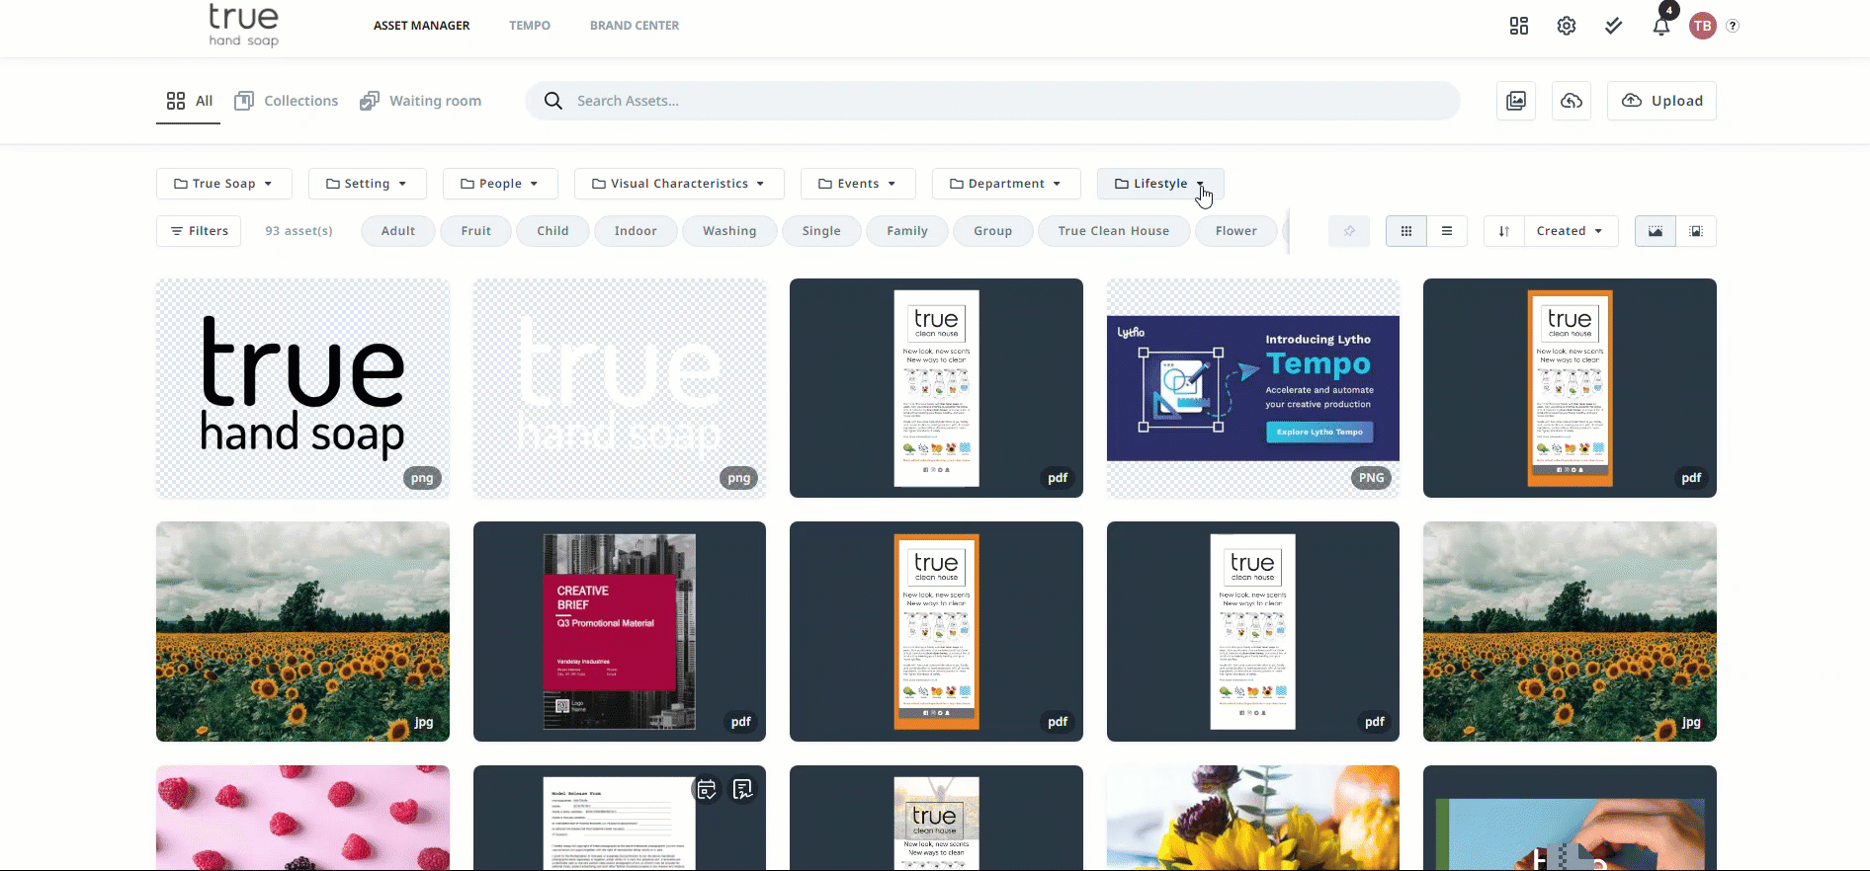The width and height of the screenshot is (1870, 871).
Task: Expand the People folder dropdown
Action: [500, 184]
